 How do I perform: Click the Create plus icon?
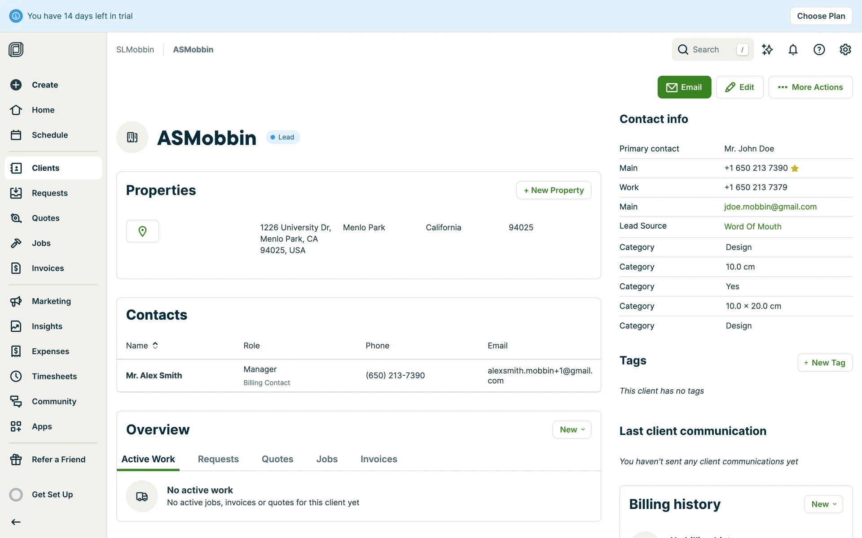[x=16, y=85]
